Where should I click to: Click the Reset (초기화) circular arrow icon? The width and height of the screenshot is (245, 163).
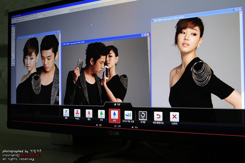click(143, 116)
